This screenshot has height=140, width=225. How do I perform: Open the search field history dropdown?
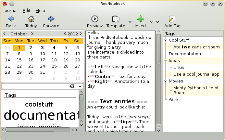[80, 86]
